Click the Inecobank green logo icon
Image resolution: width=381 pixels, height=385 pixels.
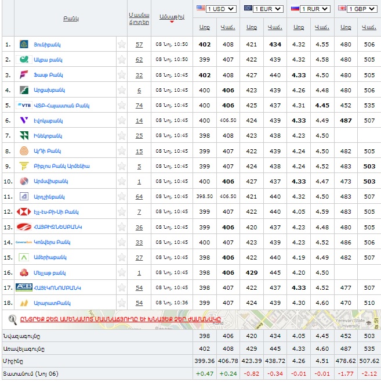[x=24, y=135]
